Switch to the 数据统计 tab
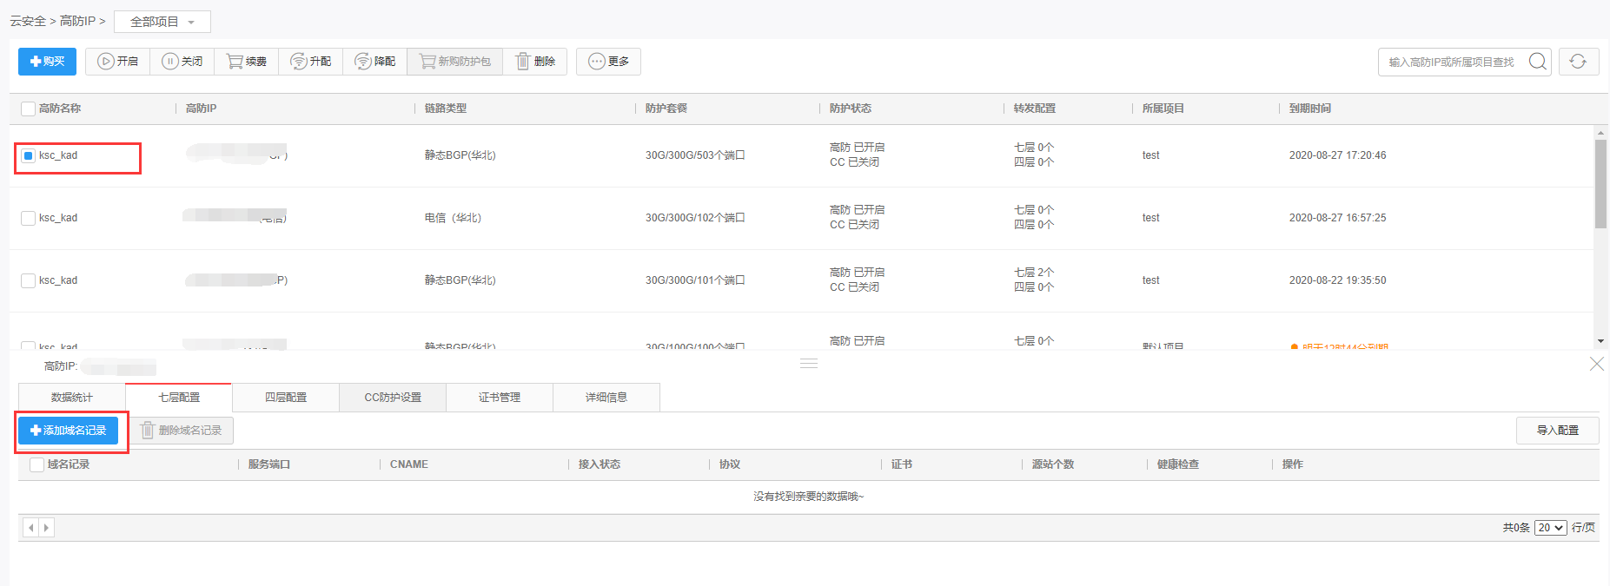This screenshot has width=1610, height=586. tap(72, 398)
